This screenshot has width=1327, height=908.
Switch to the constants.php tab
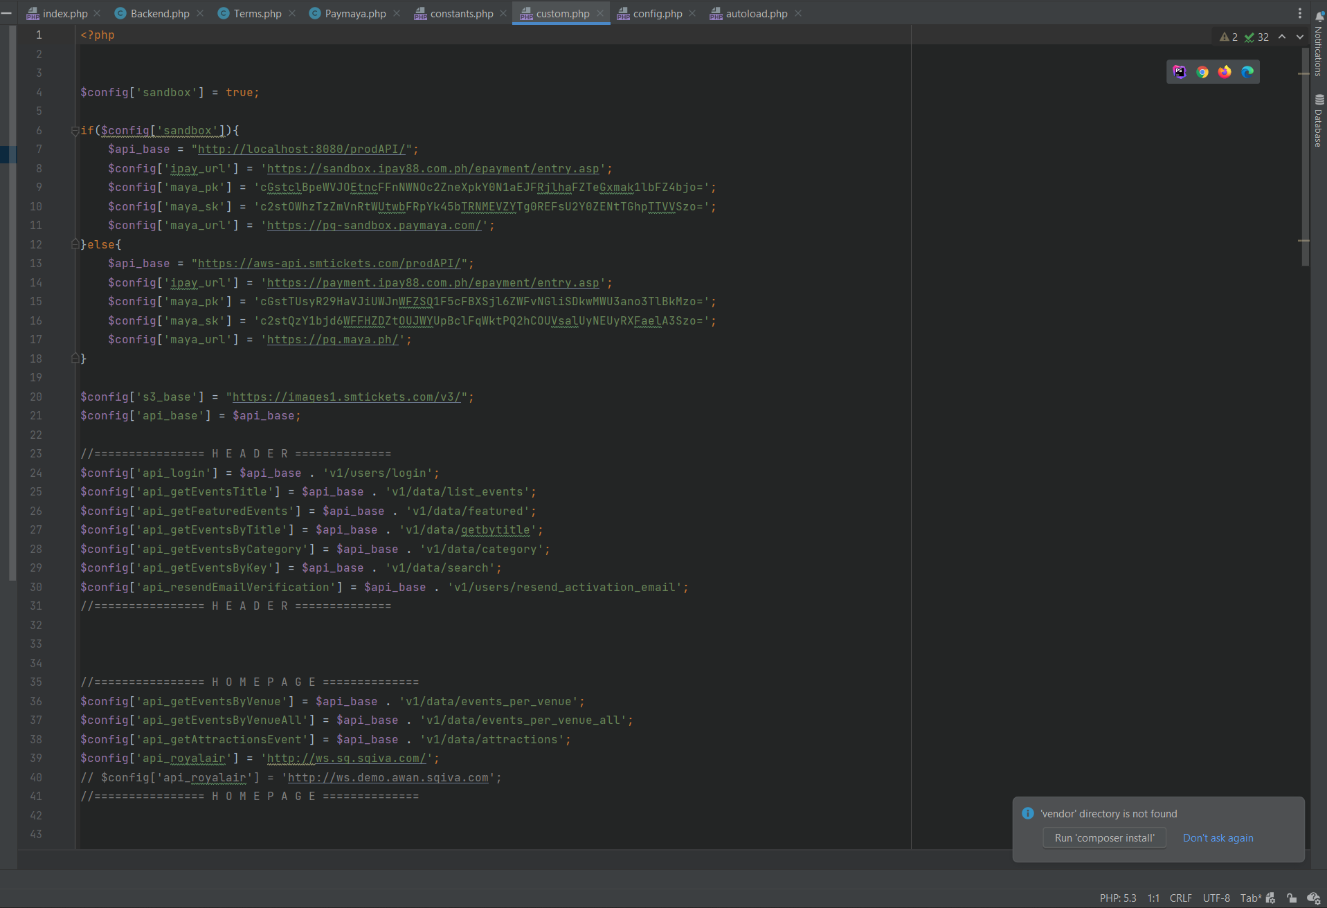461,14
